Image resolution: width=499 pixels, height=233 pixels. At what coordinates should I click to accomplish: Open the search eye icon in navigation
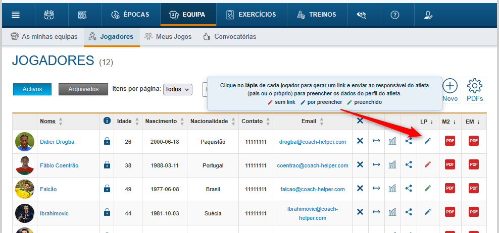(x=362, y=15)
